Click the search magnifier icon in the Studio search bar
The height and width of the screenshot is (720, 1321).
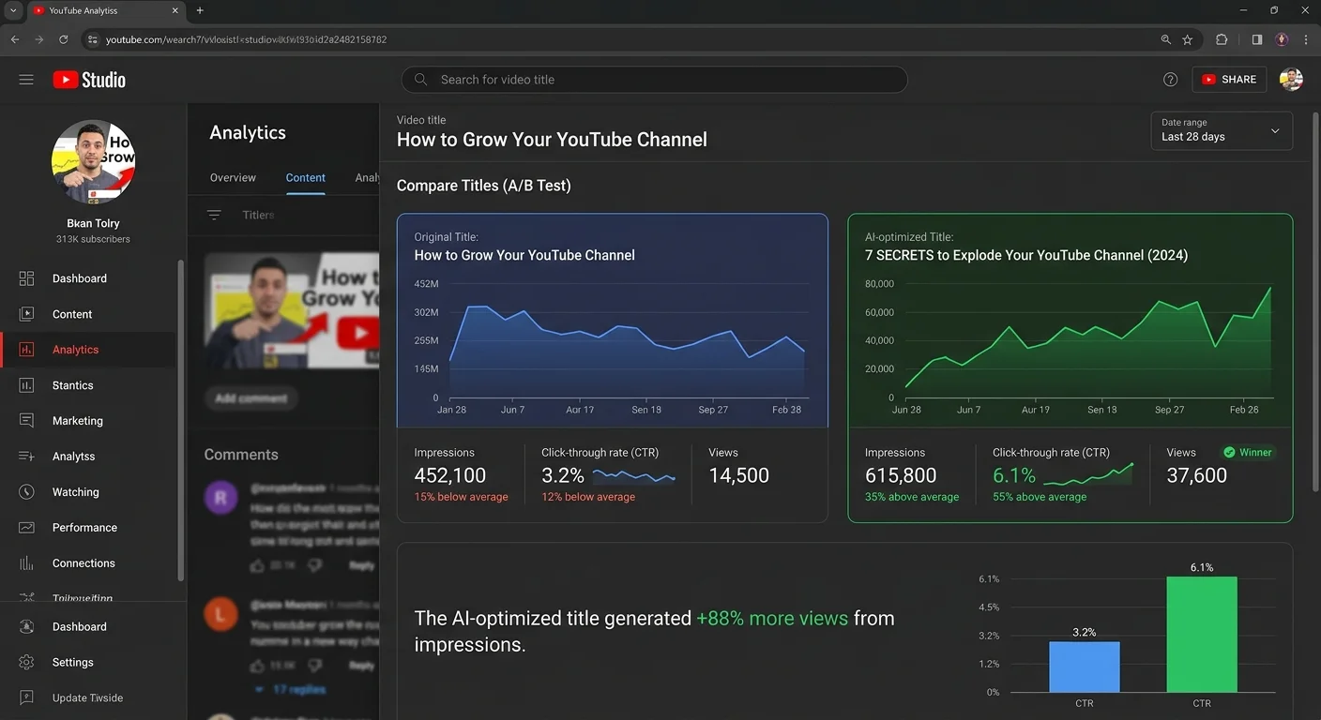pyautogui.click(x=421, y=80)
